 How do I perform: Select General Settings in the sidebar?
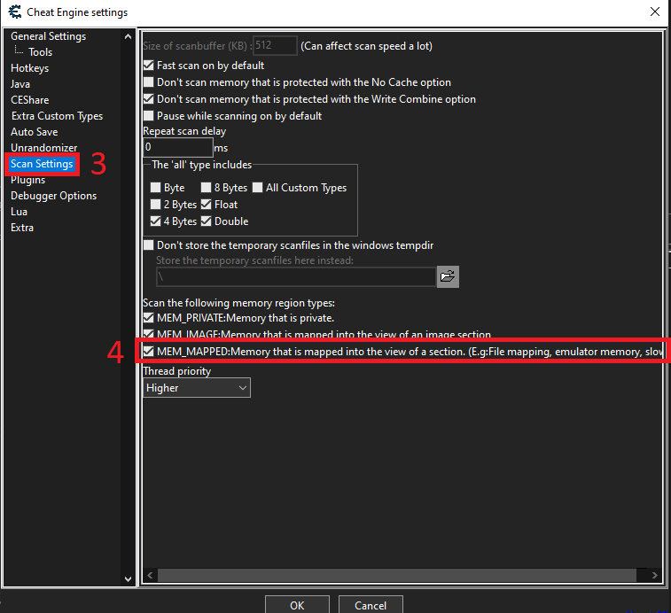49,36
